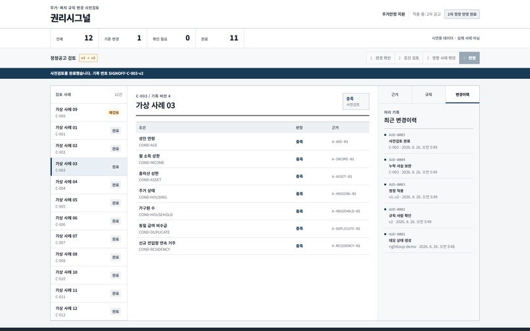Go to step 3 영향 사례 확인
This screenshot has width=530, height=331.
pyautogui.click(x=441, y=58)
